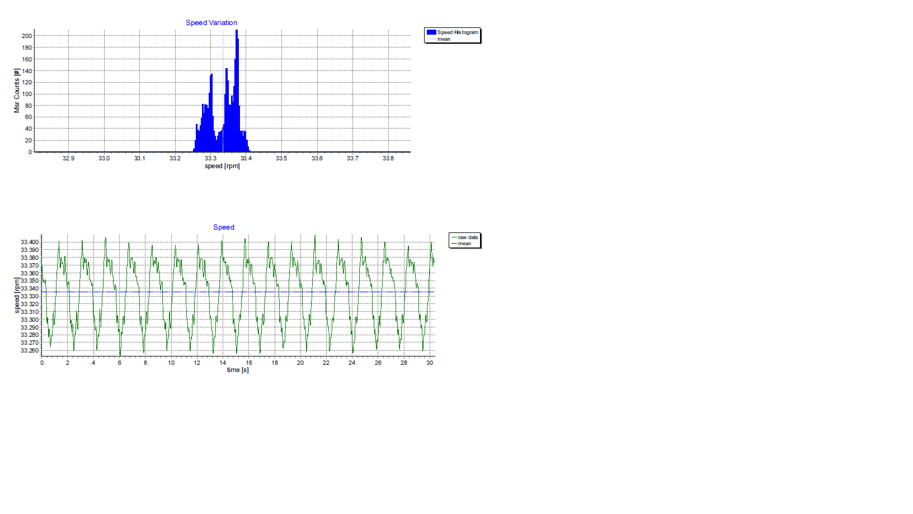Click the 33.6 tick on histogram axis

pos(317,158)
